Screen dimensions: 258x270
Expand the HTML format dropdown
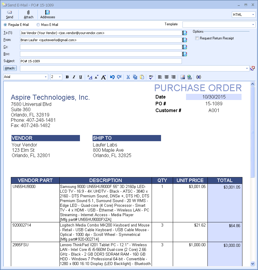tap(253, 15)
